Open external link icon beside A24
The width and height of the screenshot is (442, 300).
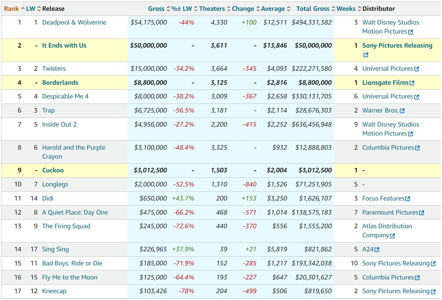(377, 250)
